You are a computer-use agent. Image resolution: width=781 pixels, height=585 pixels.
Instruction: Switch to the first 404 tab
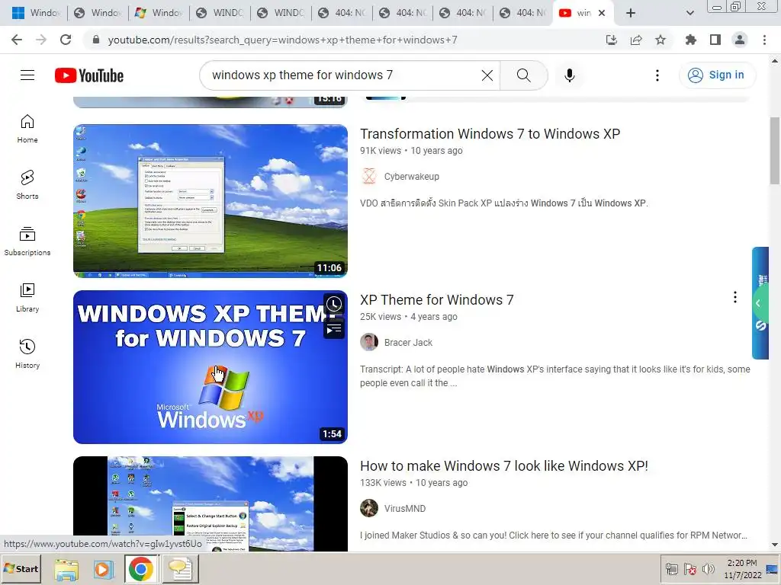[x=342, y=13]
